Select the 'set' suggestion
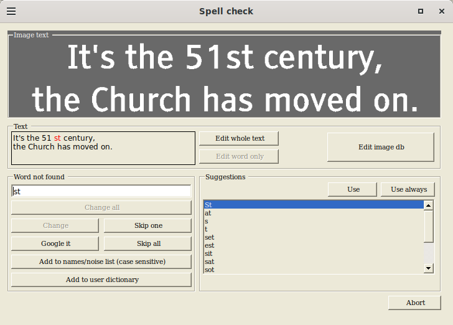 click(x=314, y=237)
